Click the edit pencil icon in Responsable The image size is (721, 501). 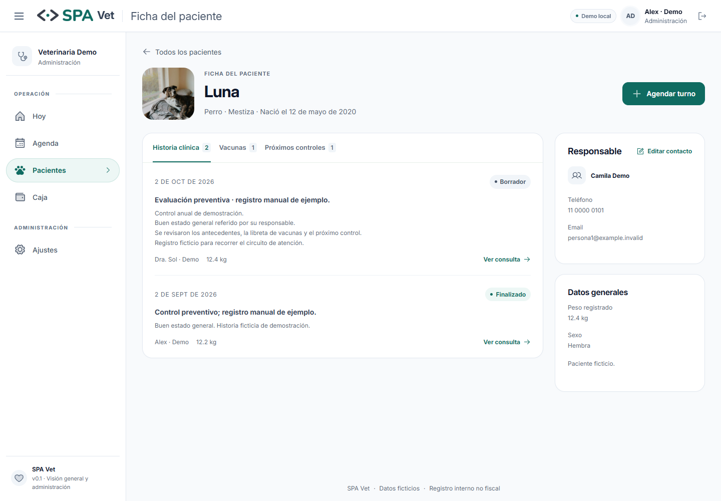coord(640,151)
